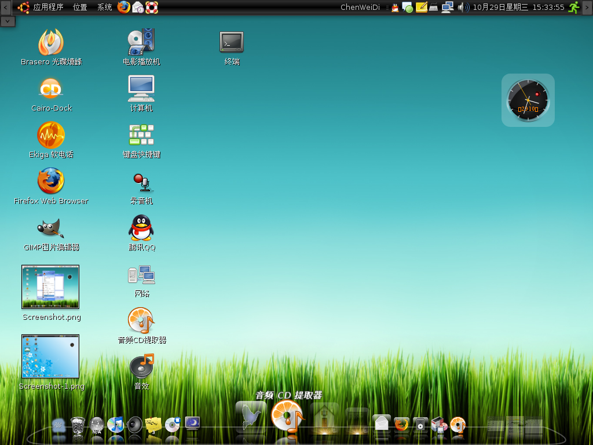The height and width of the screenshot is (445, 593).
Task: Click the moon monitor dock icon
Action: tap(192, 423)
